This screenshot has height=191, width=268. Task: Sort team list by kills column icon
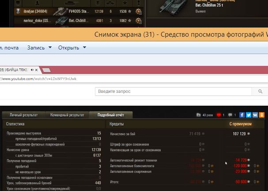(x=110, y=3)
